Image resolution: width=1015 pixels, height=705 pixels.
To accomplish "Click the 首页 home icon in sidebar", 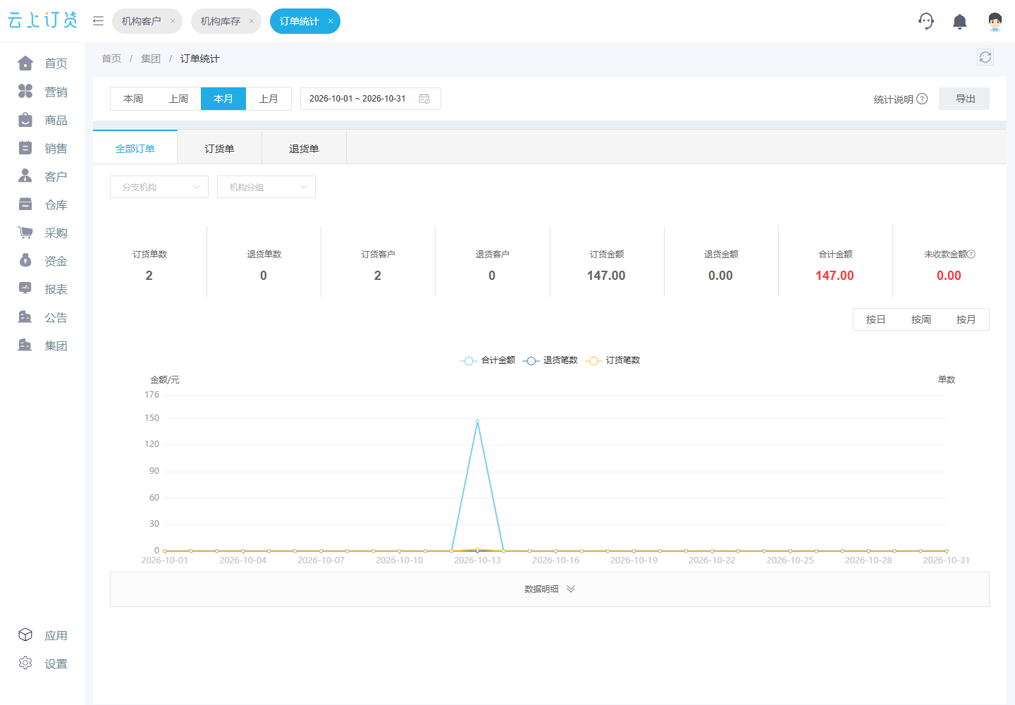I will pos(25,63).
